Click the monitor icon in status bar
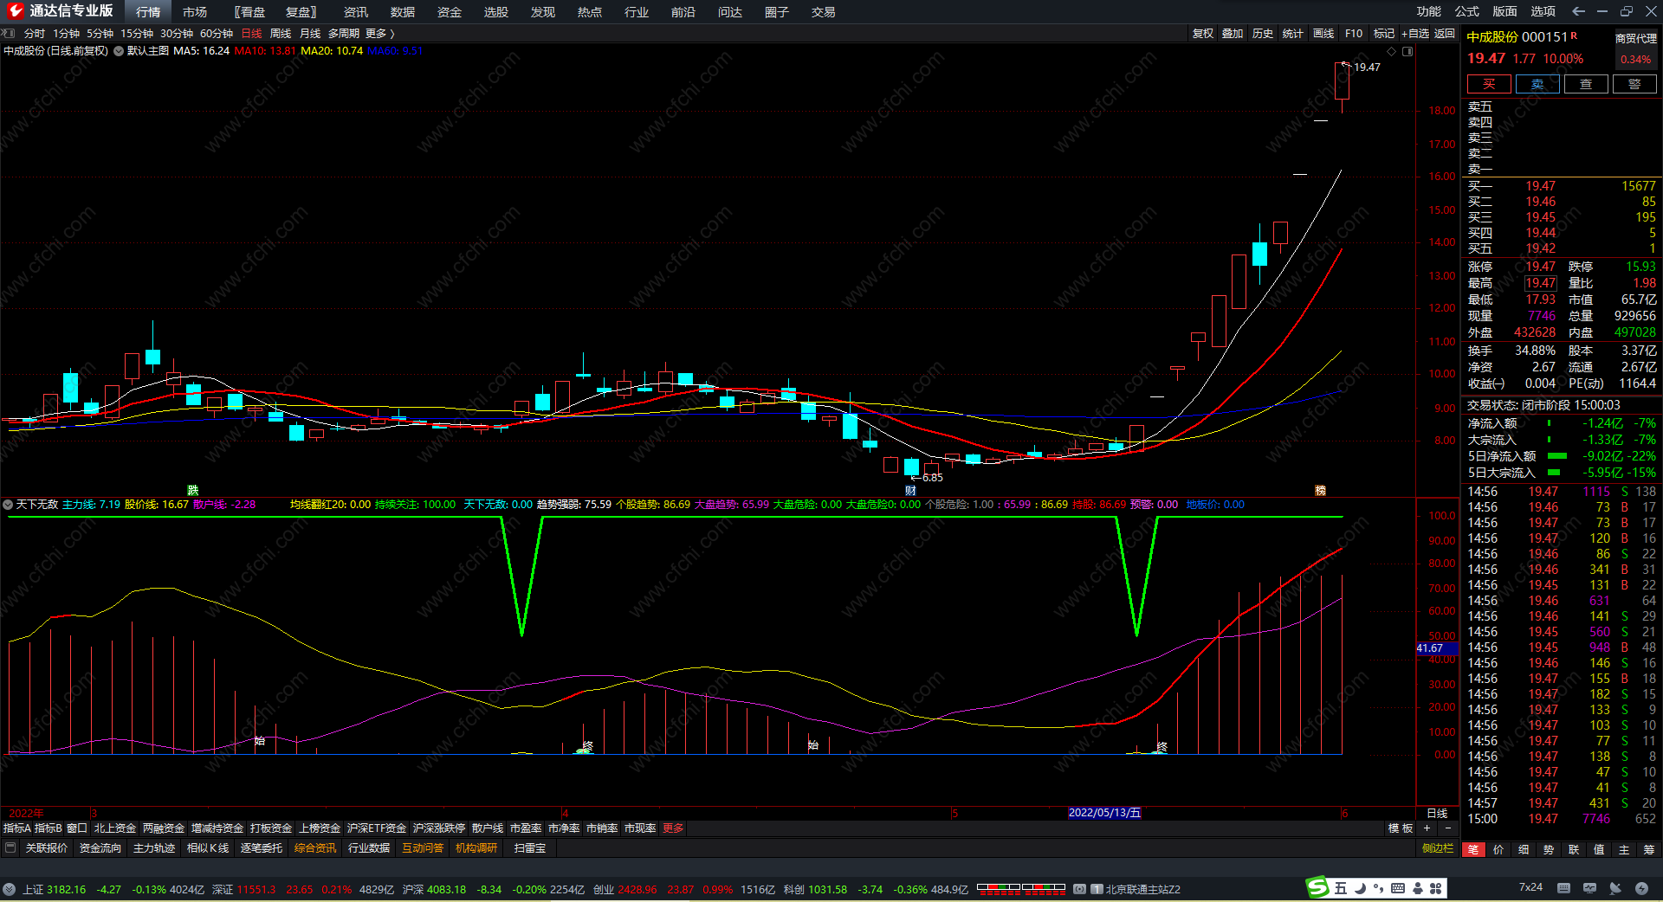The image size is (1663, 902). 1589,888
